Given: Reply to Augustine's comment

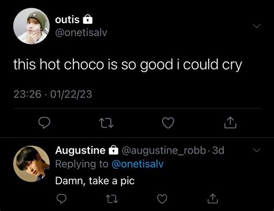Looking at the screenshot, I should 61,199.
